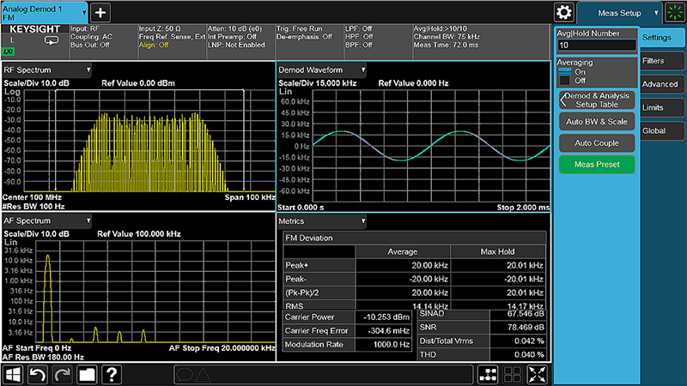687x386 pixels.
Task: Open the Demod Waveform window dropdown
Action: 364,69
